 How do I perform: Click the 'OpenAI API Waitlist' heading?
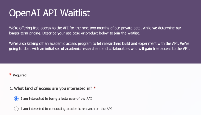tap(50, 13)
